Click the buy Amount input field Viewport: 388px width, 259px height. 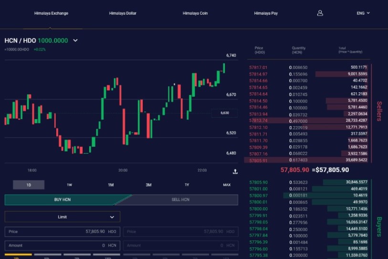[x=63, y=245]
